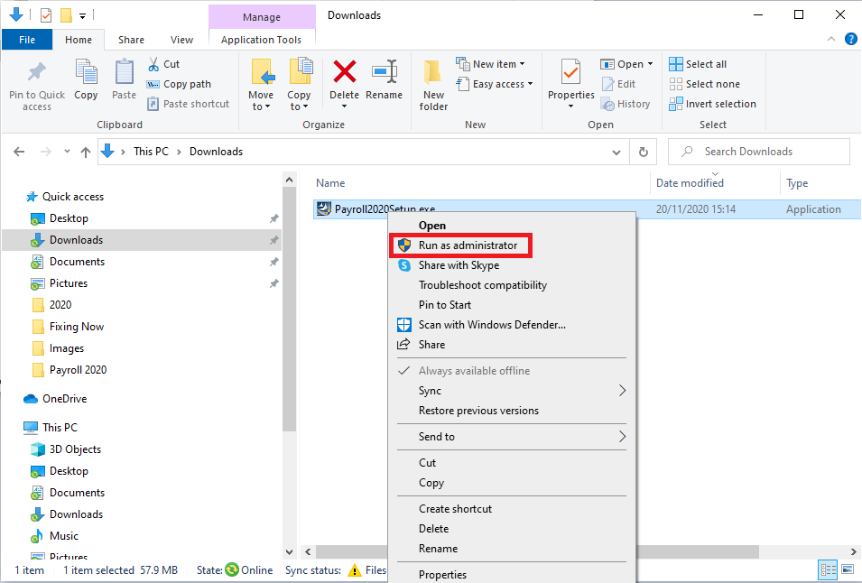Image resolution: width=862 pixels, height=583 pixels.
Task: Open recent locations dropdown arrow
Action: pyautogui.click(x=67, y=151)
